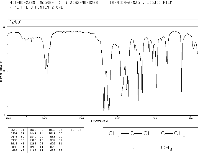
Task: Click the 500 wavenumber axis tick
Action: click(191, 118)
